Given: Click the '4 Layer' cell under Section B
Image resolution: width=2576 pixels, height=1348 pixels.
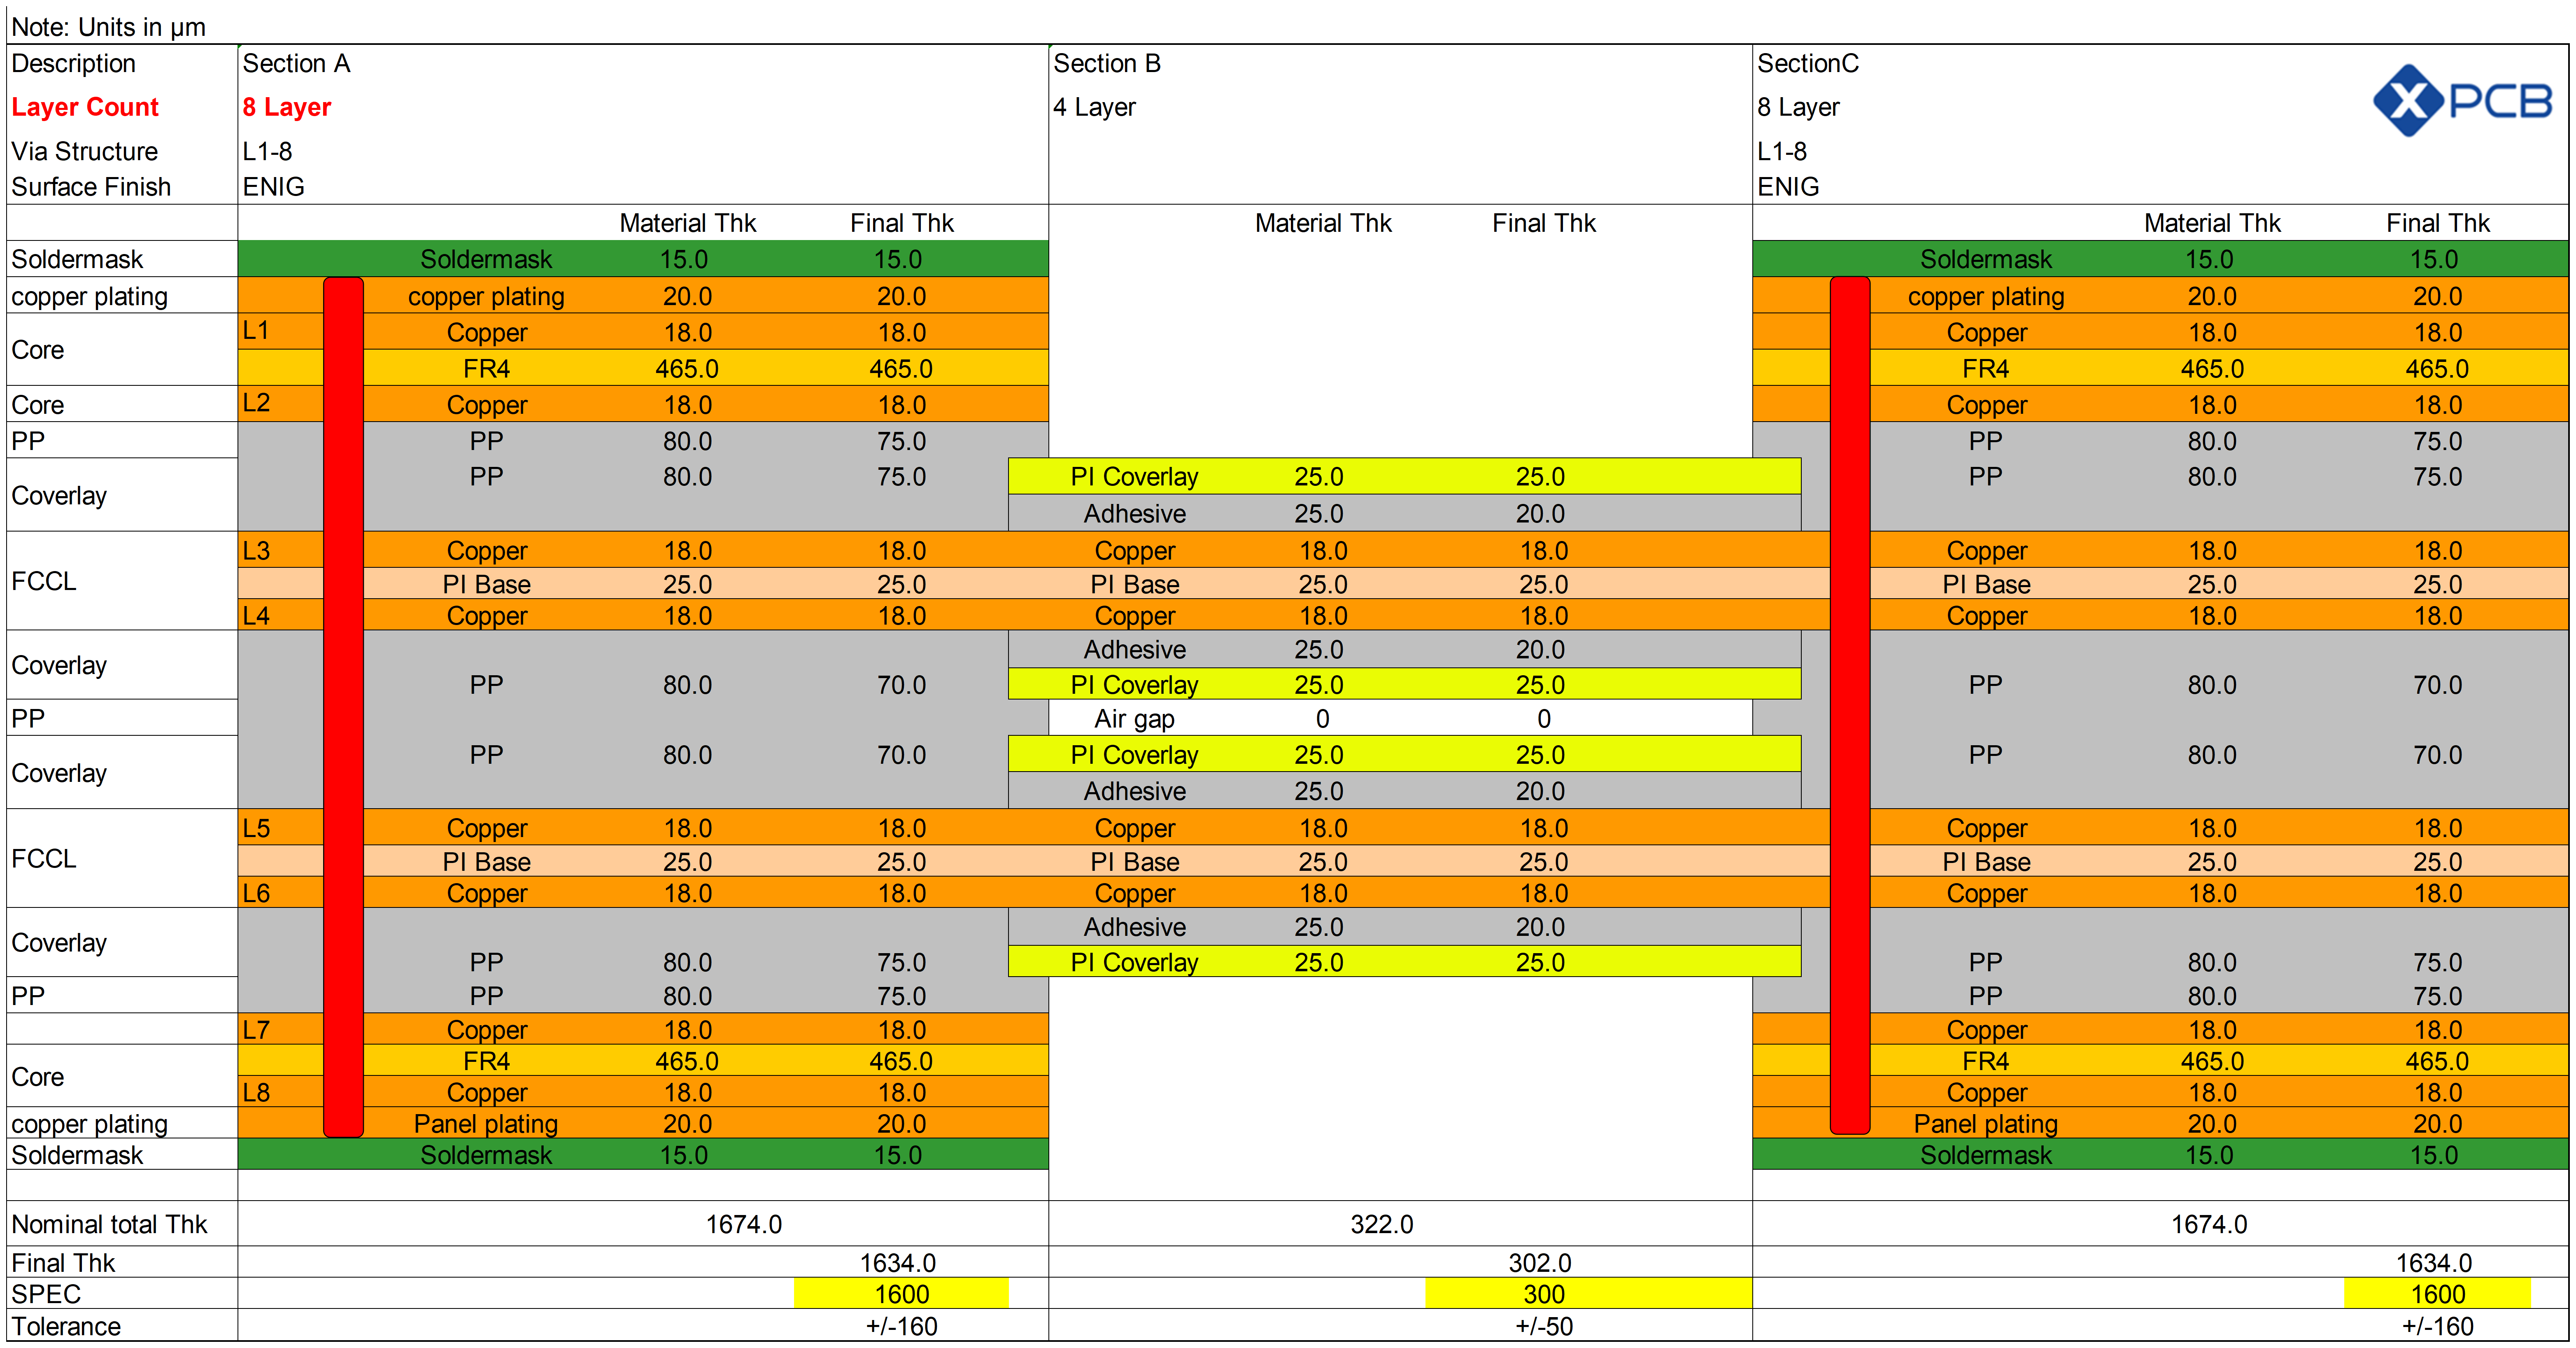Looking at the screenshot, I should click(x=1094, y=107).
